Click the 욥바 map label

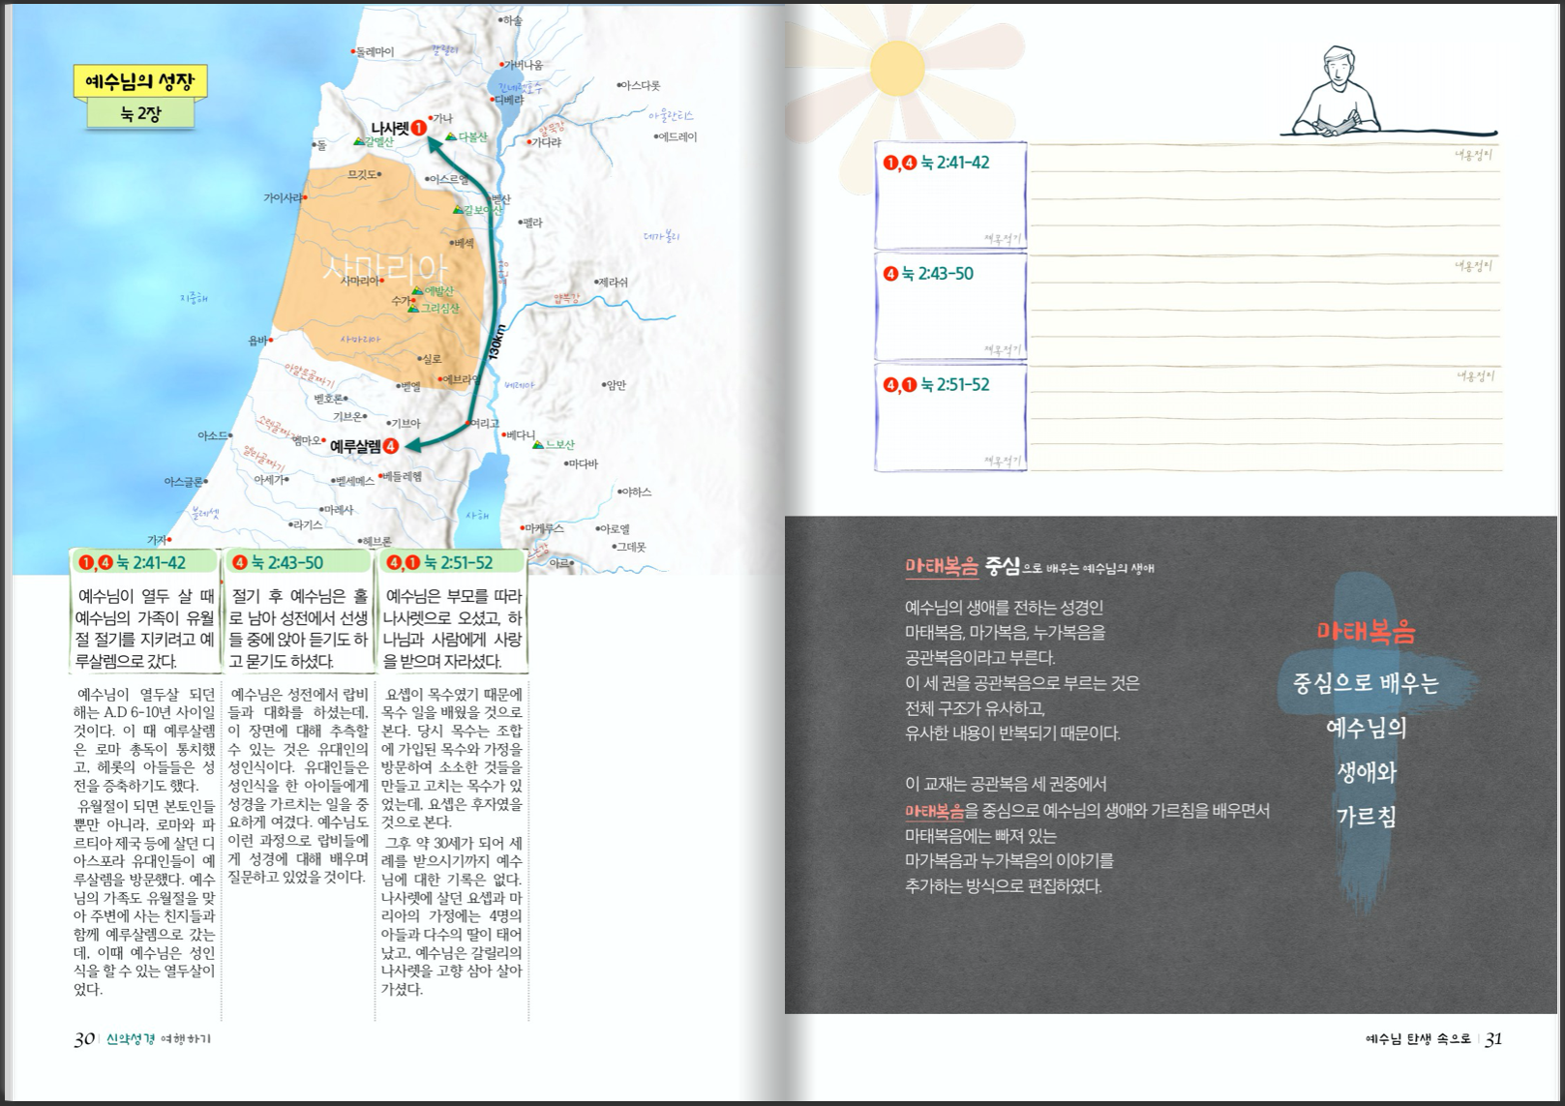[x=258, y=340]
